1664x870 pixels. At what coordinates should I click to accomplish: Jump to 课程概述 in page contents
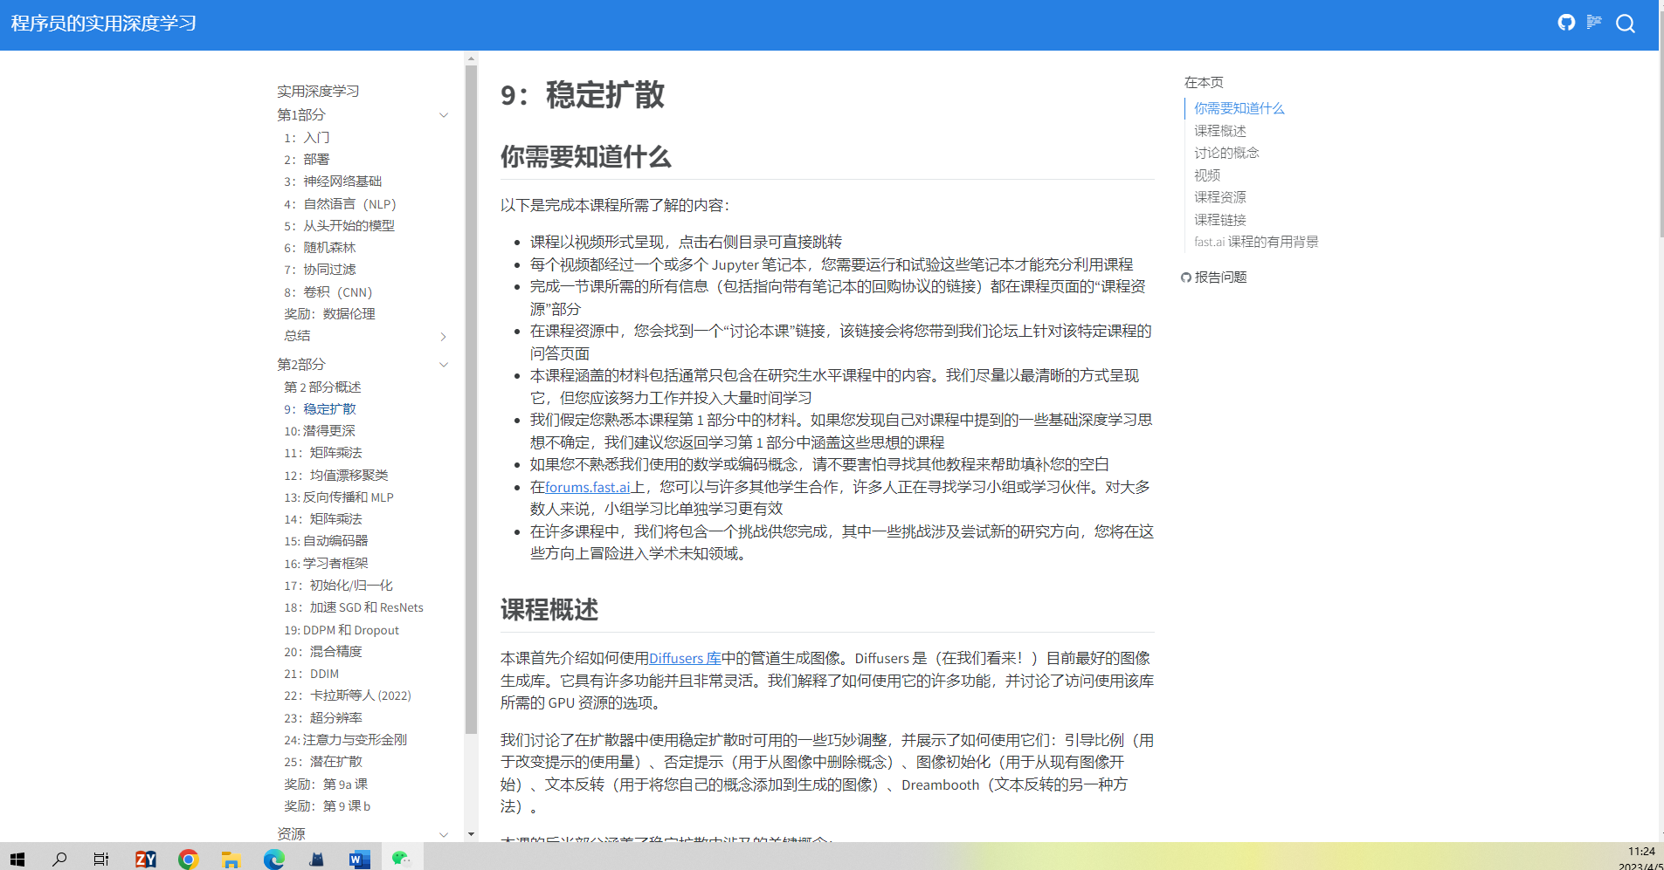[x=1219, y=131]
